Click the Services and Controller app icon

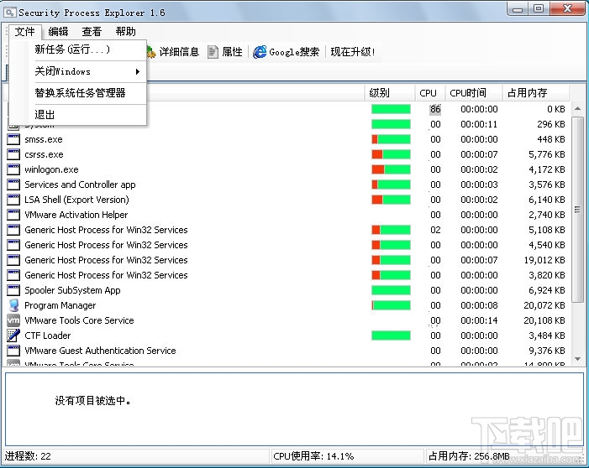tap(13, 185)
